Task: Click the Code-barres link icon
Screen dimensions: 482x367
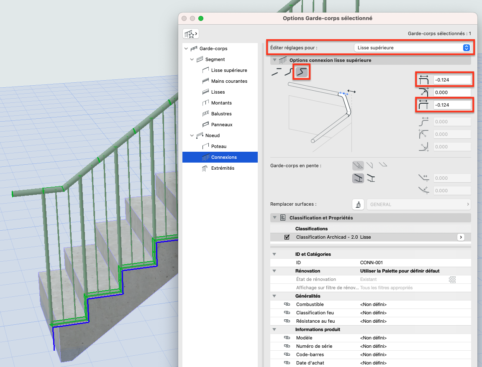Action: 287,354
